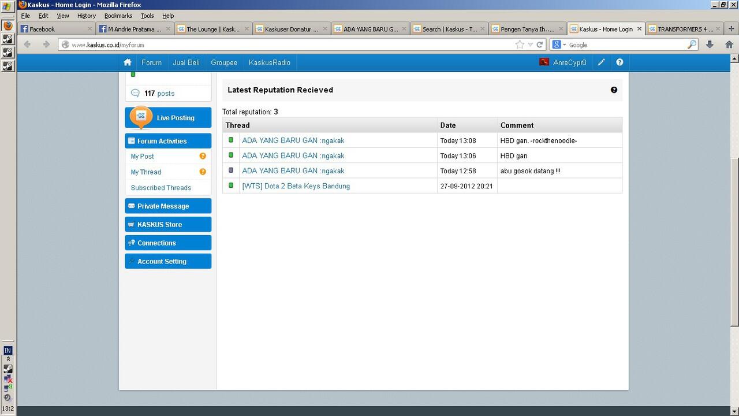739x416 pixels.
Task: Open the Bookmarks menu
Action: [118, 16]
